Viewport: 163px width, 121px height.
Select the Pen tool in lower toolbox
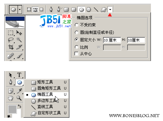pos(11,82)
